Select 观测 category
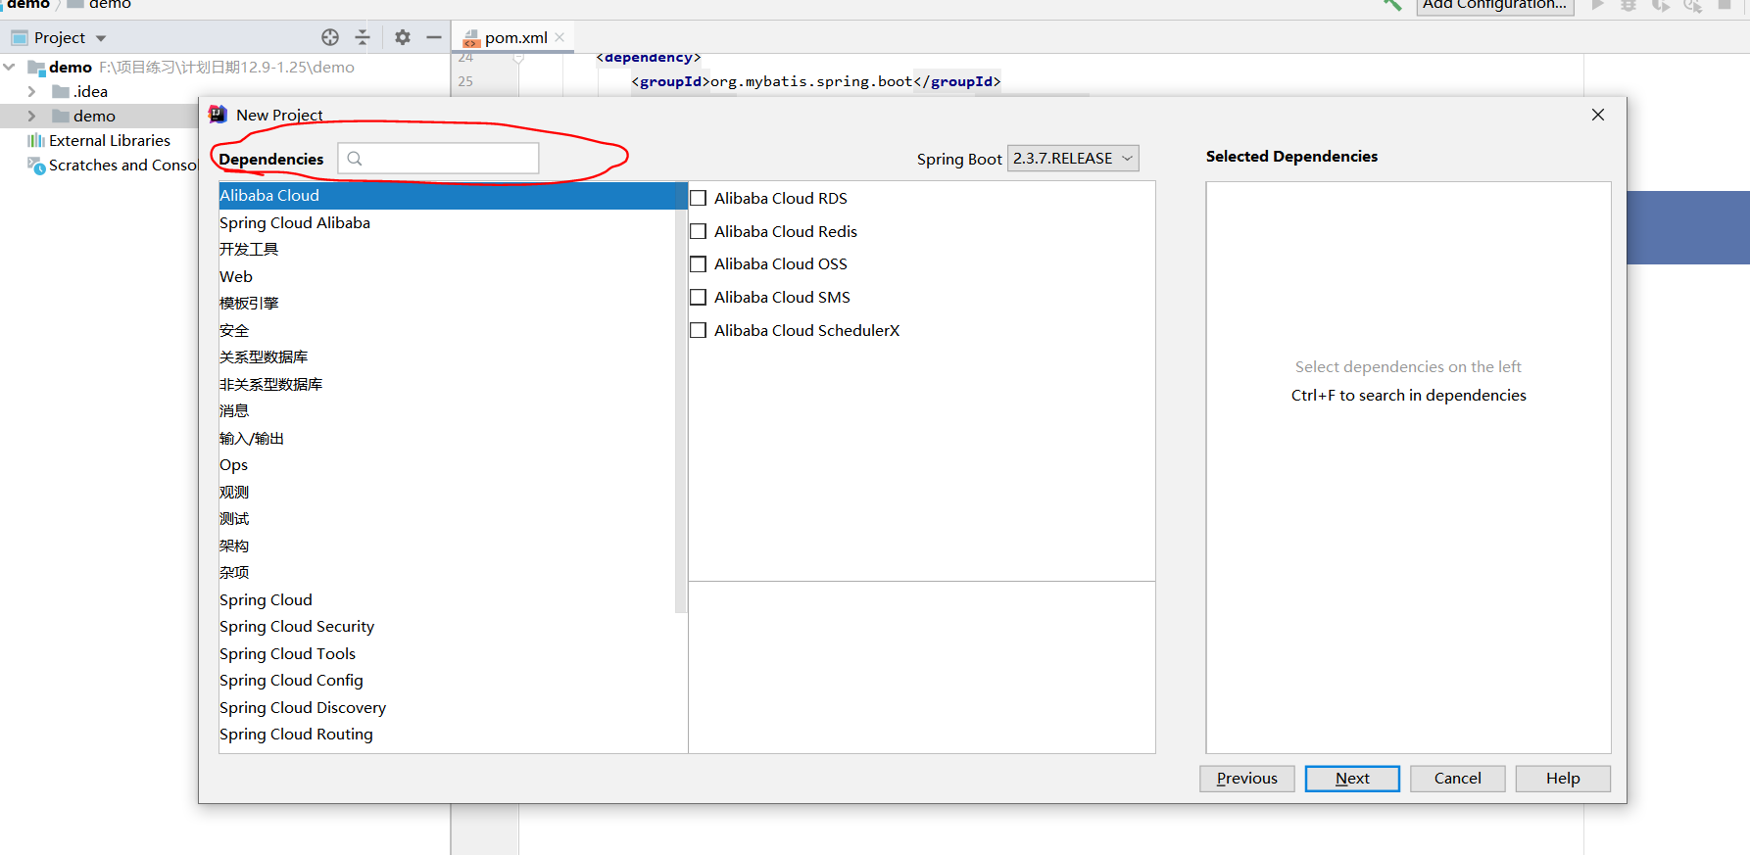The height and width of the screenshot is (855, 1750). click(447, 492)
